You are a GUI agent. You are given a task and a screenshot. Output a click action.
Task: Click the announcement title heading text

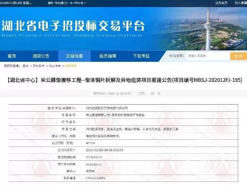pyautogui.click(x=124, y=80)
